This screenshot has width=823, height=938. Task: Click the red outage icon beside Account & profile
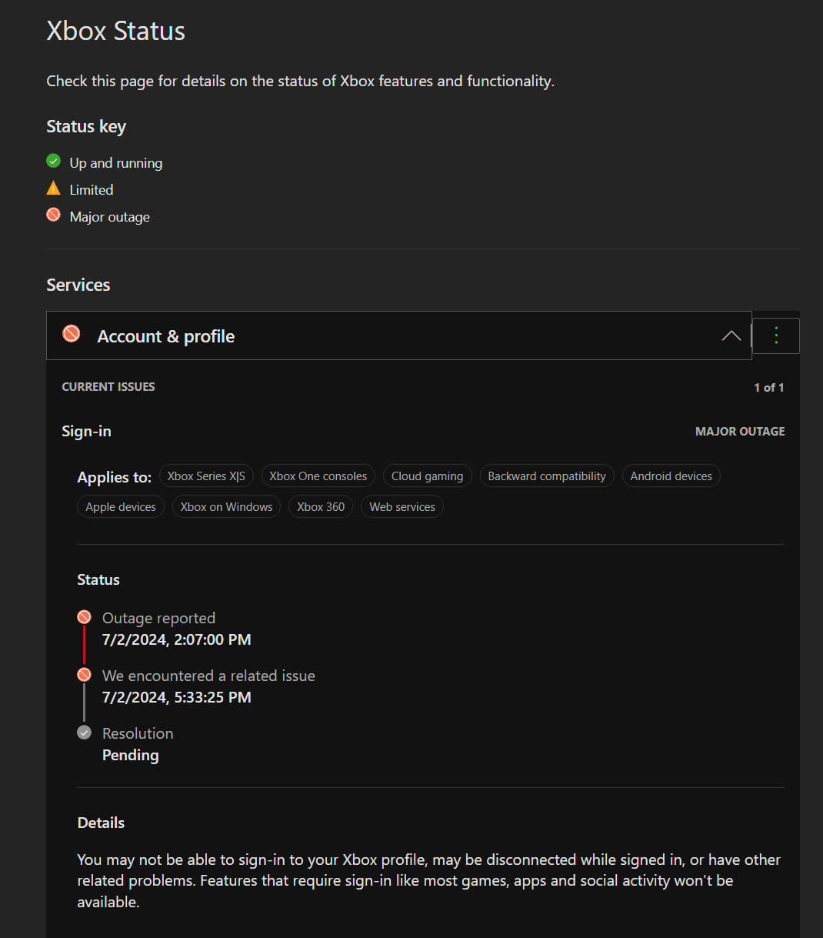tap(72, 334)
